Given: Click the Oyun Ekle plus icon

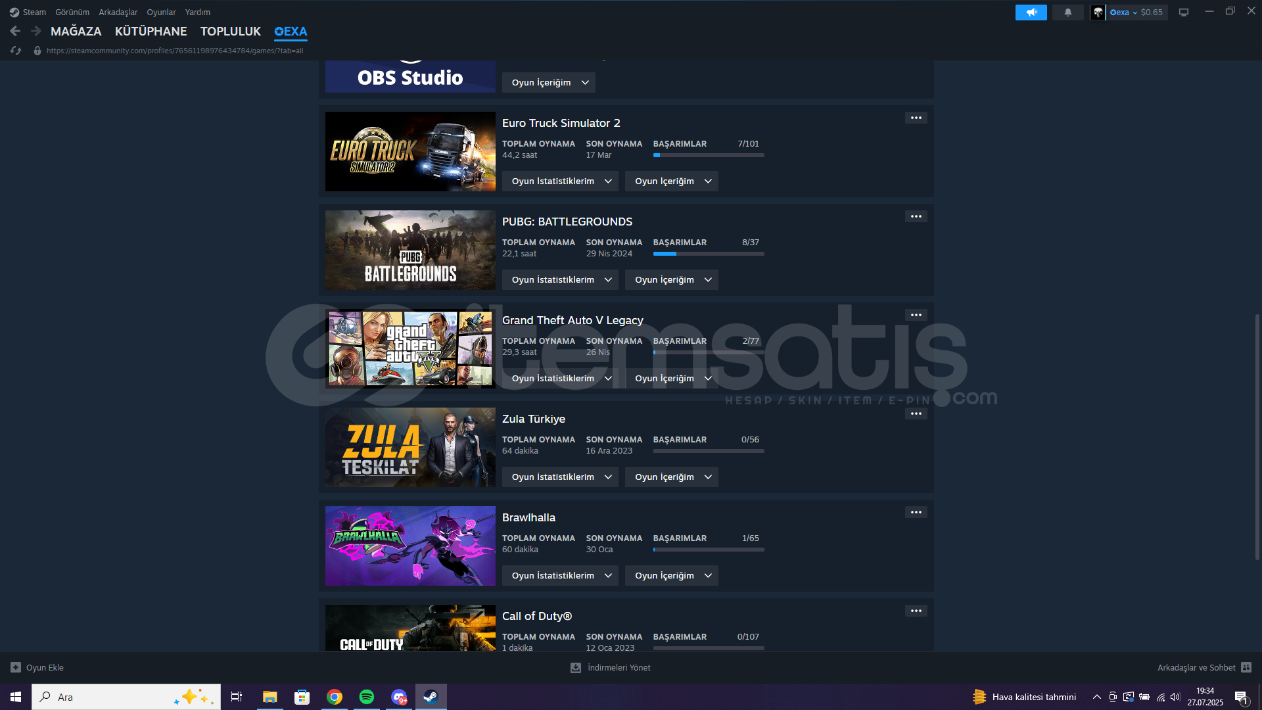Looking at the screenshot, I should pyautogui.click(x=16, y=667).
